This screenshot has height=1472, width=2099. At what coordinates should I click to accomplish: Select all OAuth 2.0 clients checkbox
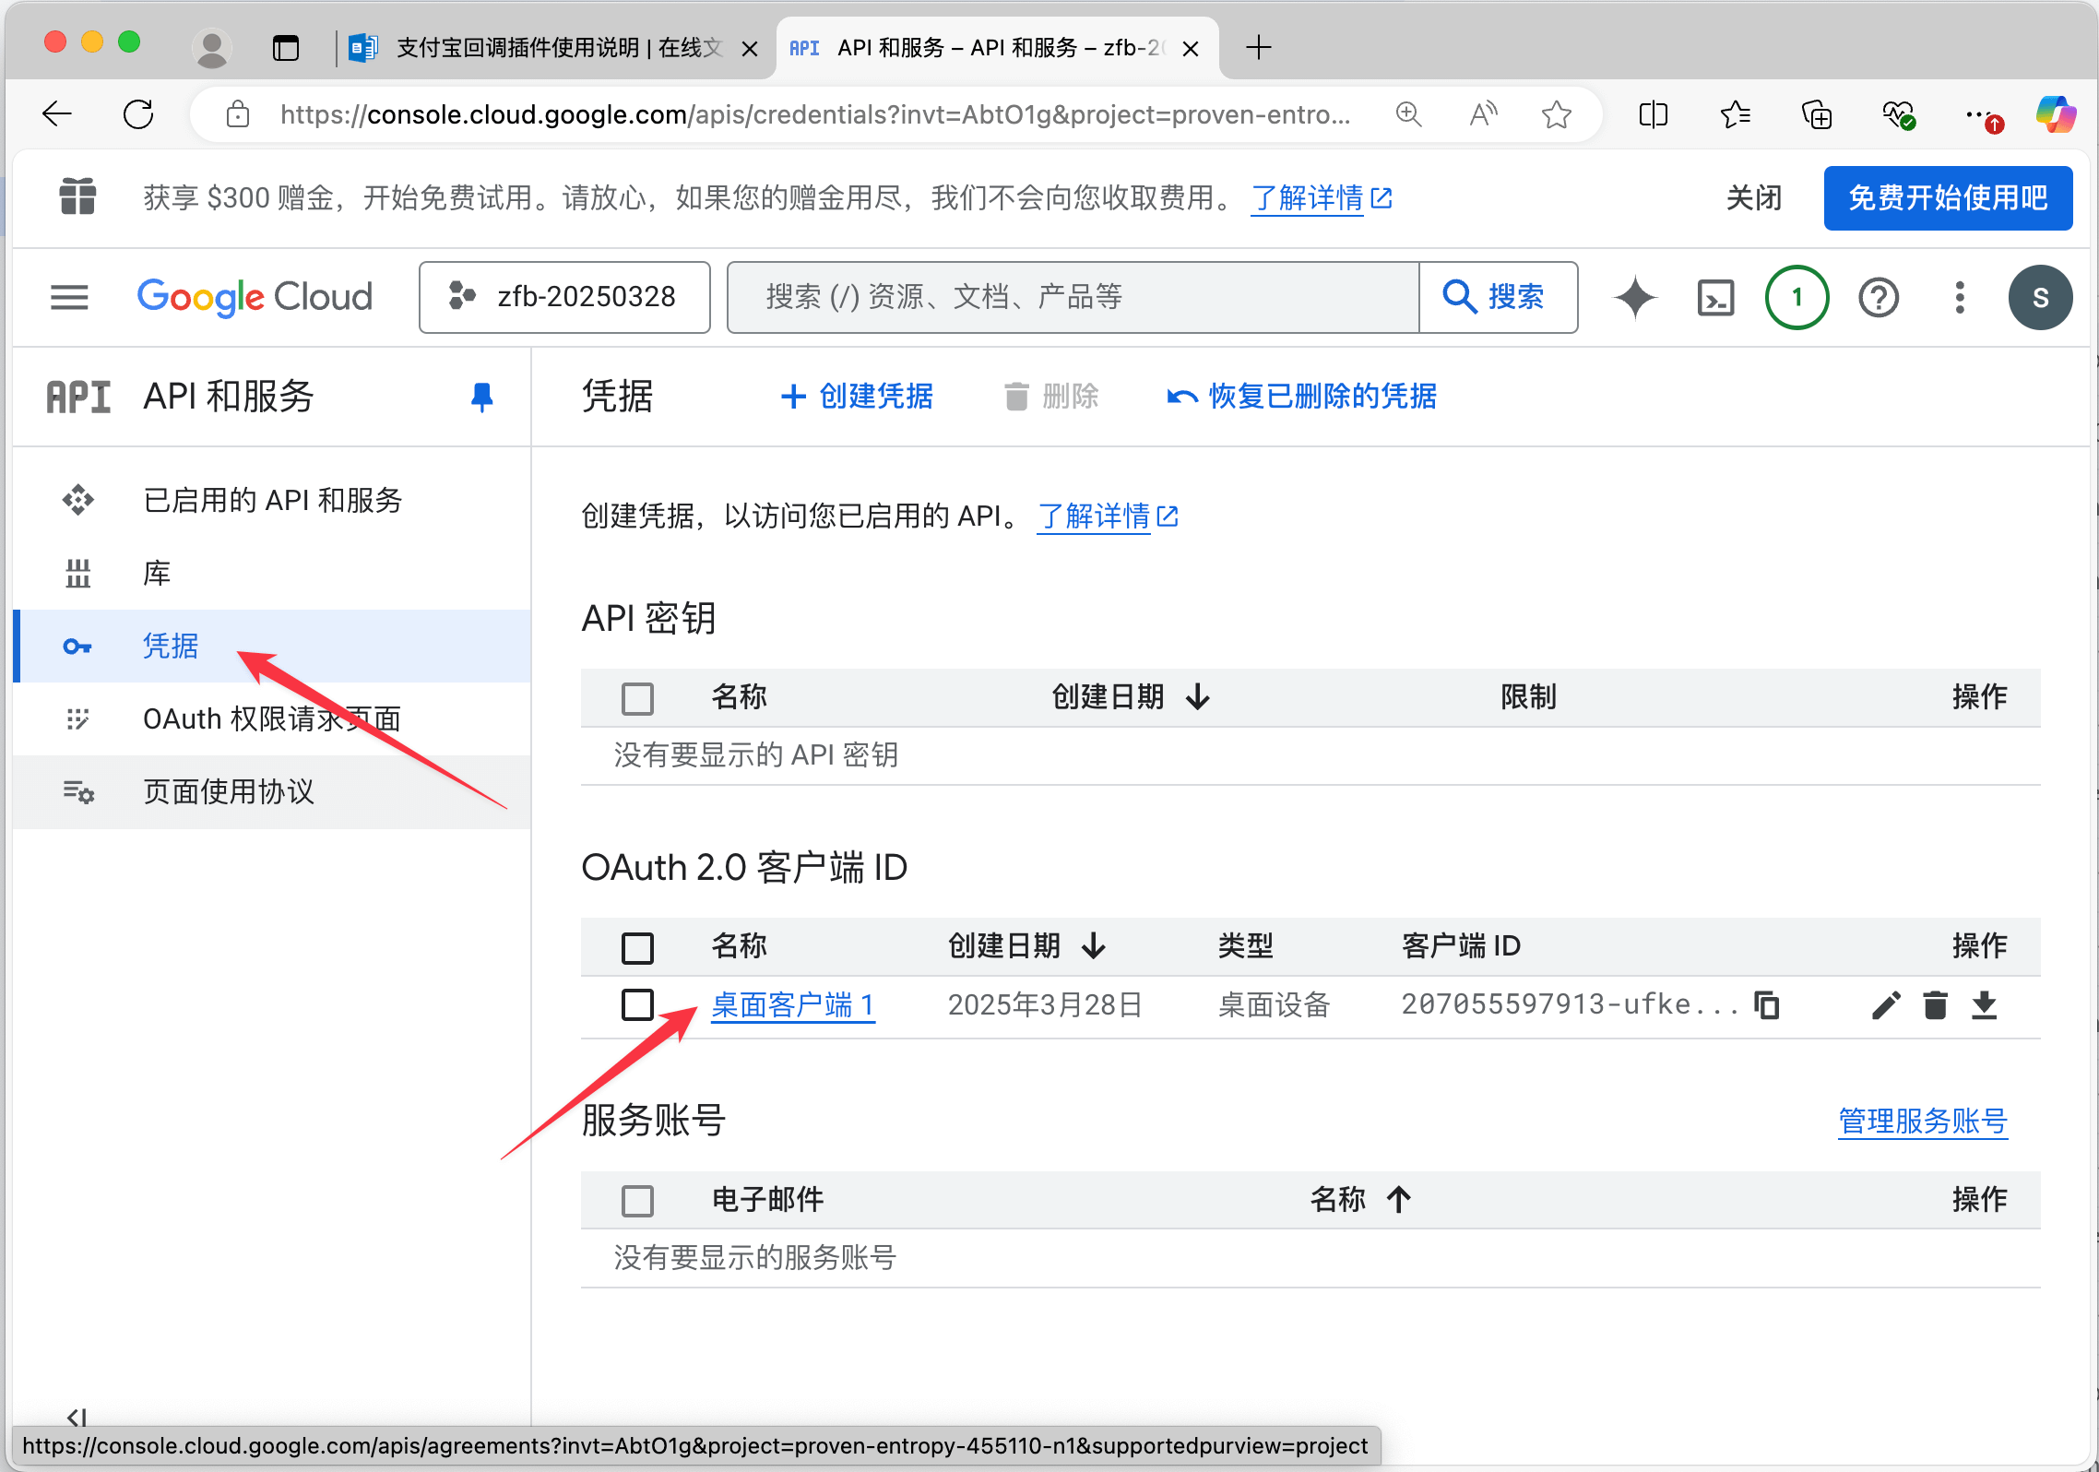(637, 947)
